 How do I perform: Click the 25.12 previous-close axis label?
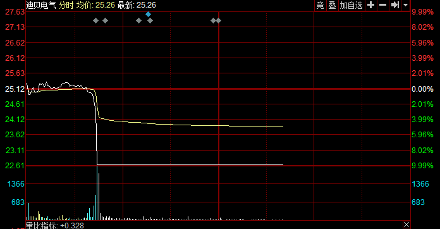tap(15, 89)
